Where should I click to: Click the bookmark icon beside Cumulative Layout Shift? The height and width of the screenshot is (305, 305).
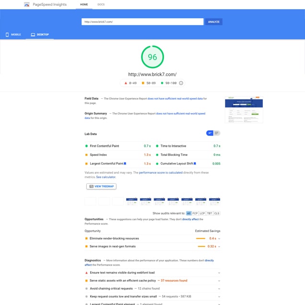pyautogui.click(x=195, y=164)
